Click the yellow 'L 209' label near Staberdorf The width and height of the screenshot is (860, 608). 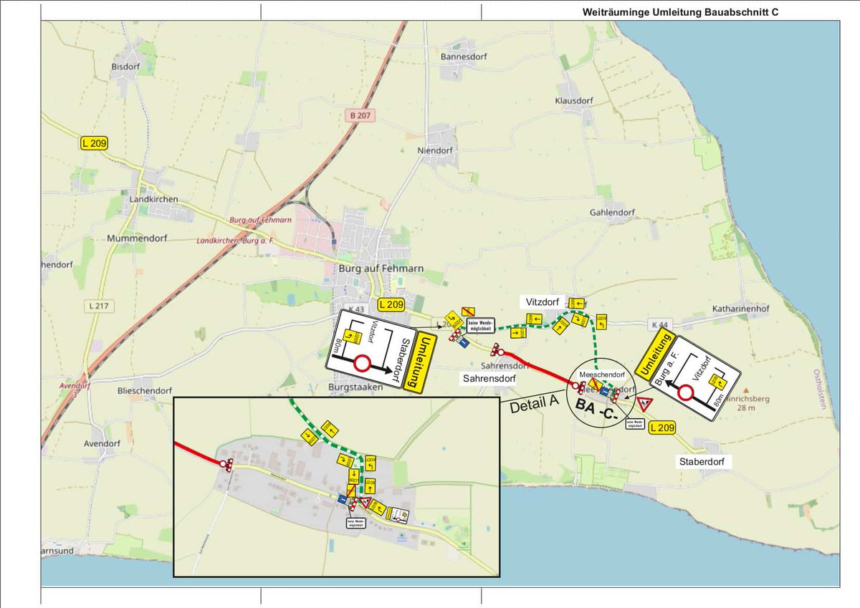662,428
